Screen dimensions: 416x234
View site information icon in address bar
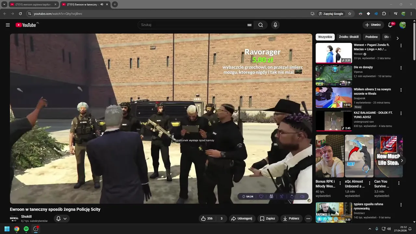[30, 14]
